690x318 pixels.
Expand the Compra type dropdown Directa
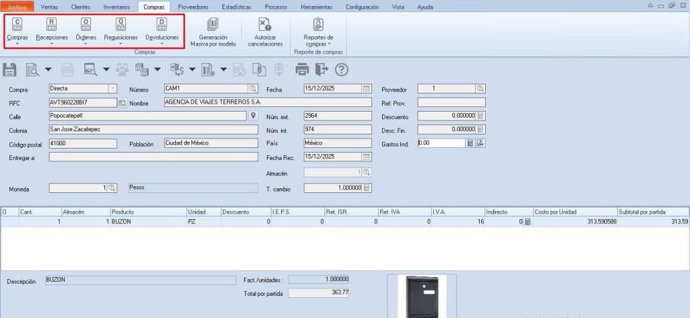click(x=113, y=89)
